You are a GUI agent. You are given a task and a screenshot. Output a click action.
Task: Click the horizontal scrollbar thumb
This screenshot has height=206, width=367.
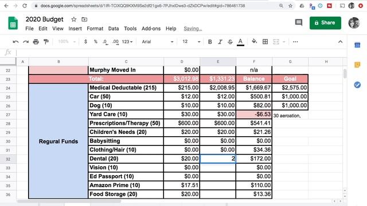pyautogui.click(x=69, y=201)
